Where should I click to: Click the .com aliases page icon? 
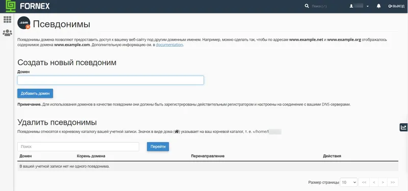(x=23, y=23)
